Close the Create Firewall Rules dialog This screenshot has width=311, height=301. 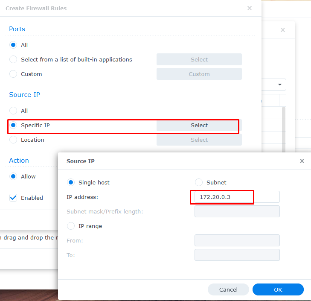[250, 8]
